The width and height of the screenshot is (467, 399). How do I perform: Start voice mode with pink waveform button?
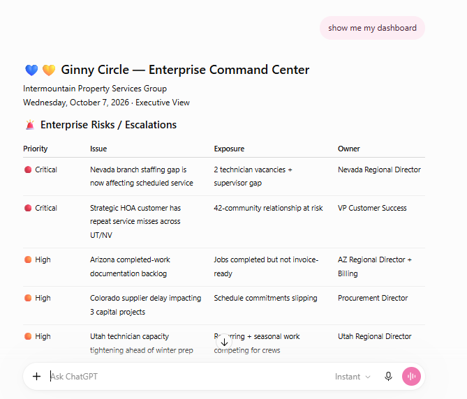(x=411, y=377)
